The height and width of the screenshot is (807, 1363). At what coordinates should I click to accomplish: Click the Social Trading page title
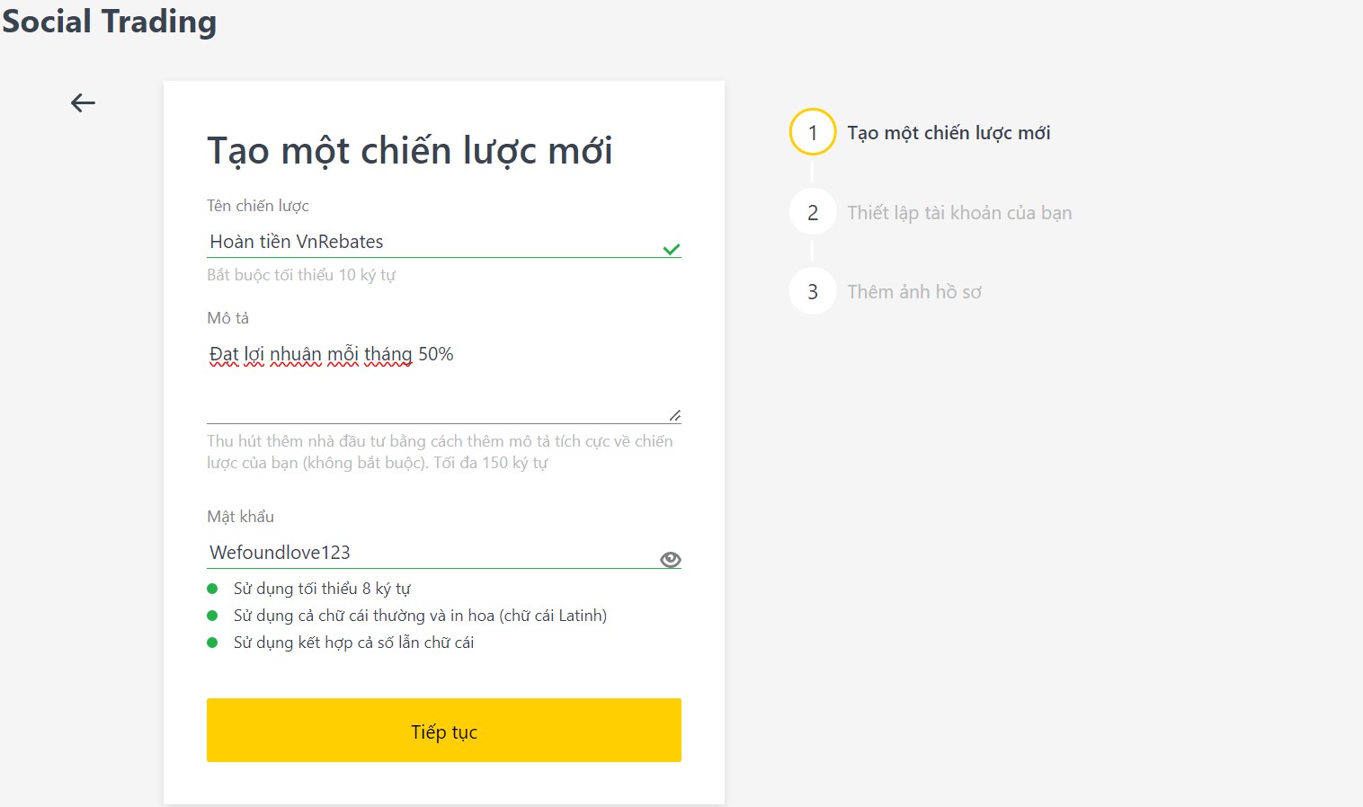(x=109, y=21)
